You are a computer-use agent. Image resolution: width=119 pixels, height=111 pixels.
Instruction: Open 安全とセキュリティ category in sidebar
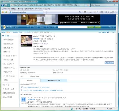coord(9,44)
